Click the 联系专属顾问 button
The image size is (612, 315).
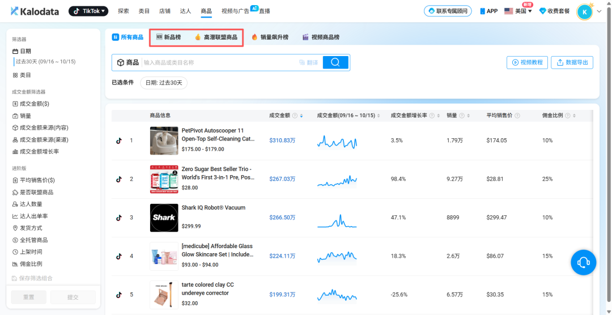[x=448, y=11]
